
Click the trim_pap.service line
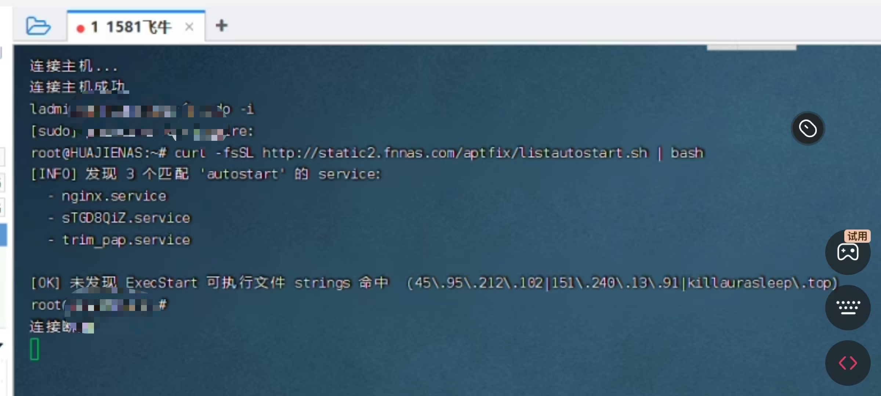126,240
